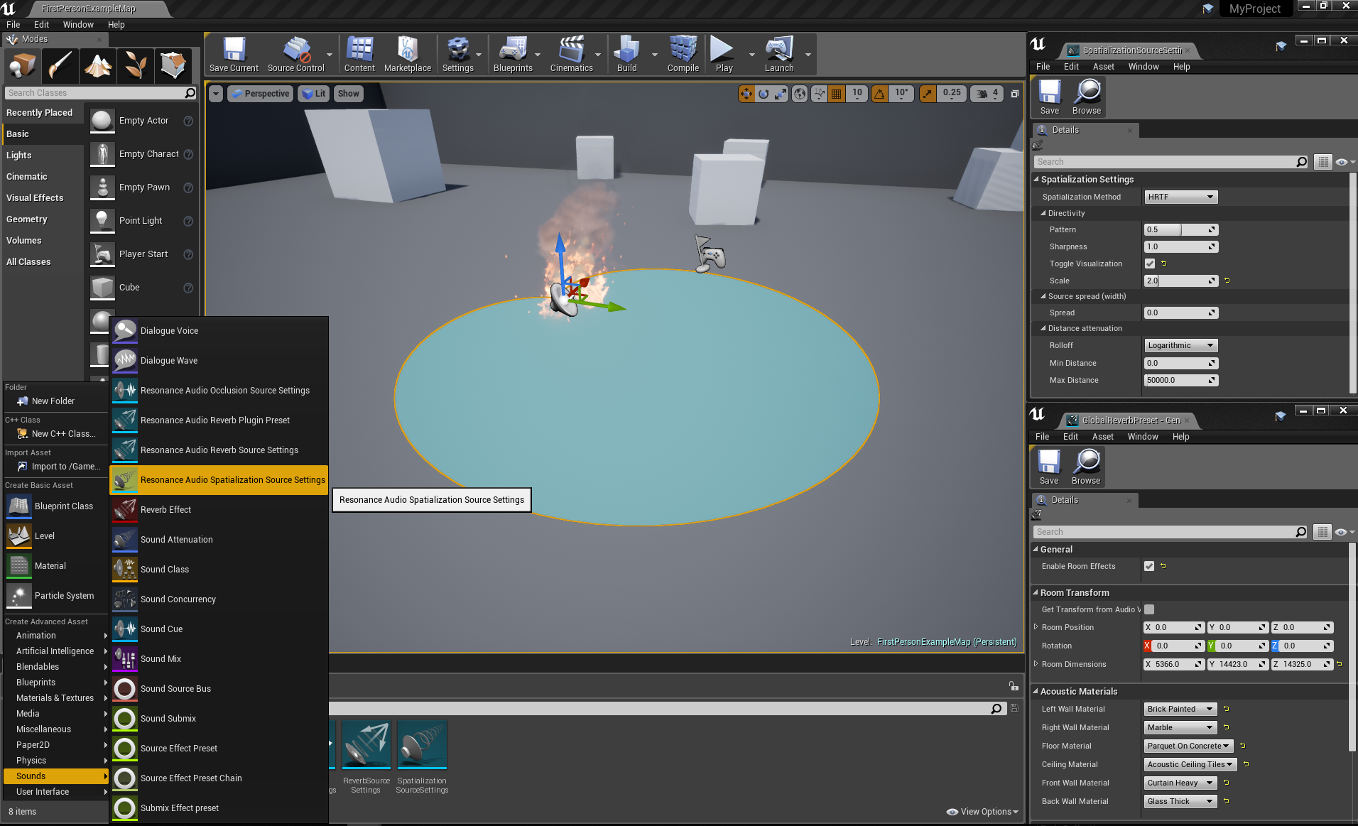Open the Cinematics toolbar icon
The height and width of the screenshot is (826, 1358).
point(571,55)
